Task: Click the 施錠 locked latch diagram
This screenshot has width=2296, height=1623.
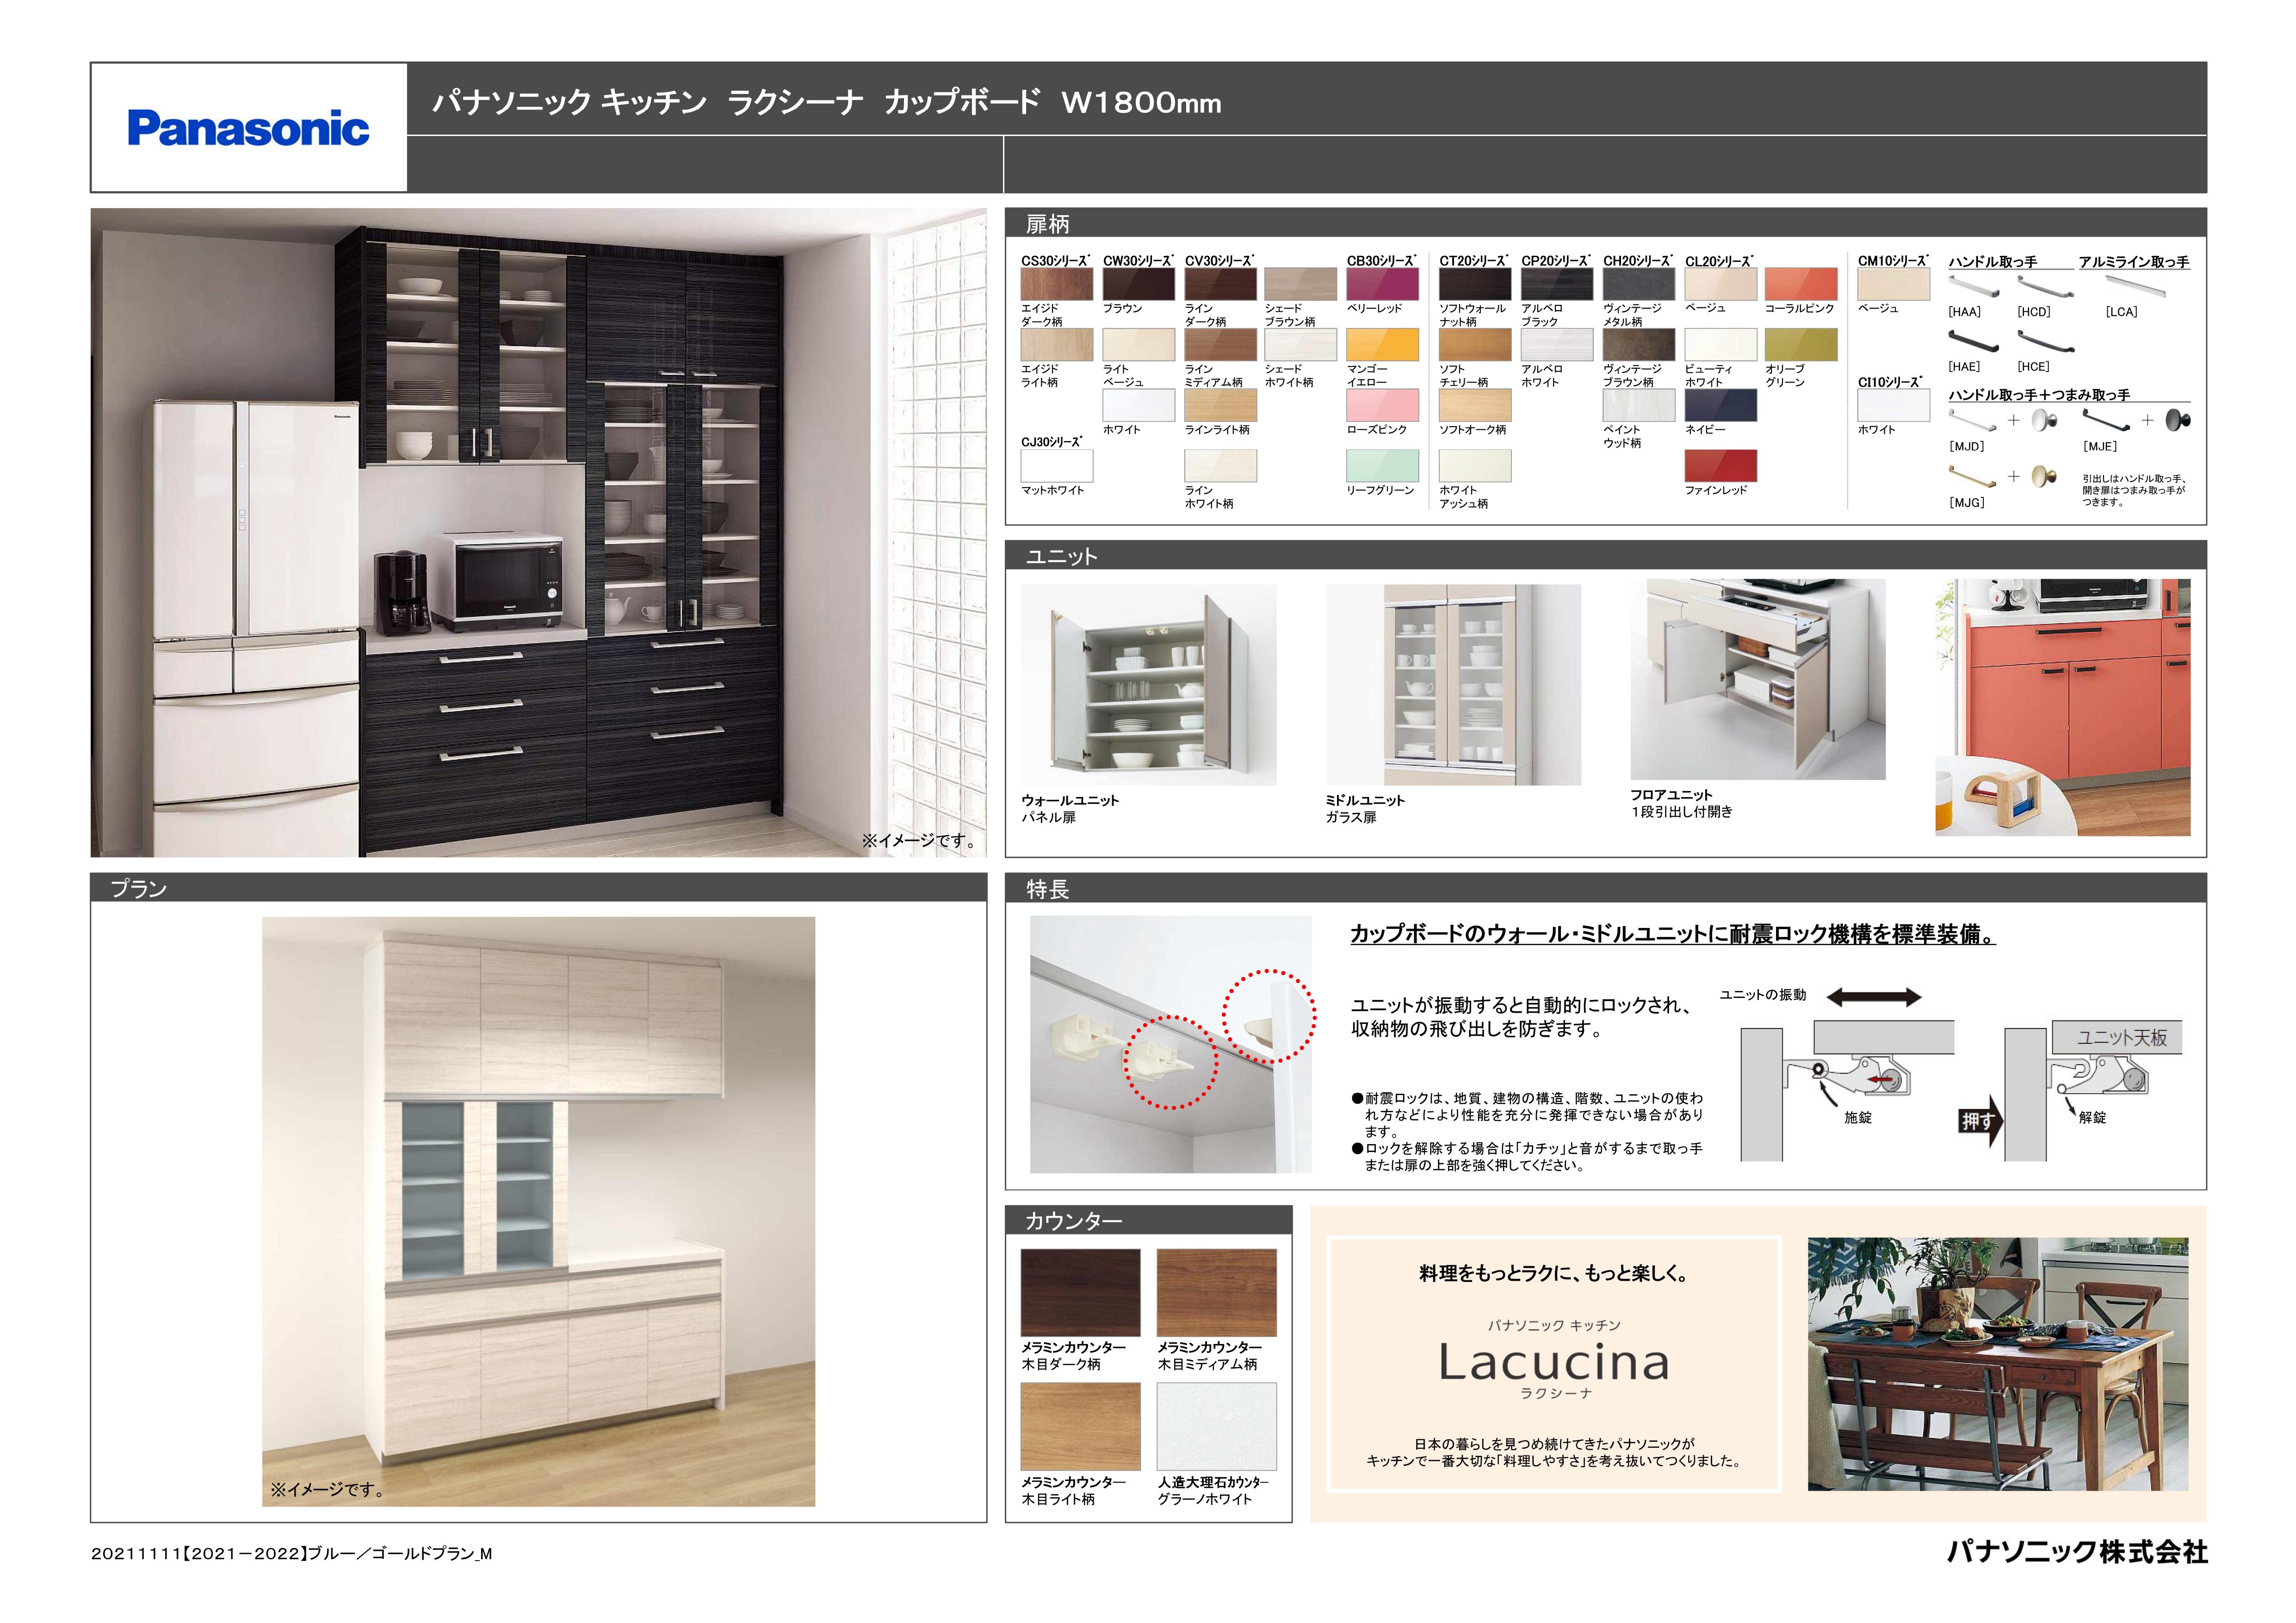Action: 1847,1090
